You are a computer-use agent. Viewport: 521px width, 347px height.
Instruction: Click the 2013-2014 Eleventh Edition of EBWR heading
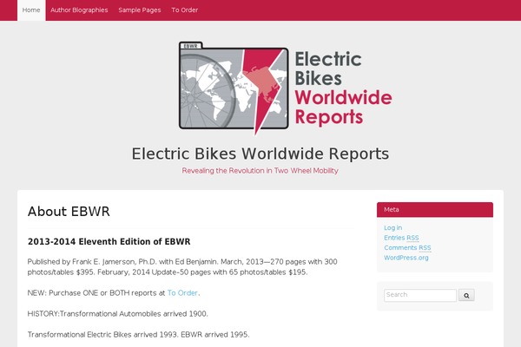109,242
